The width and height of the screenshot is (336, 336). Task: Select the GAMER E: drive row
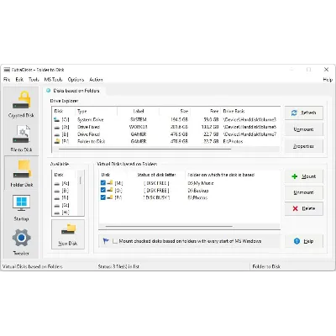pyautogui.click(x=165, y=134)
